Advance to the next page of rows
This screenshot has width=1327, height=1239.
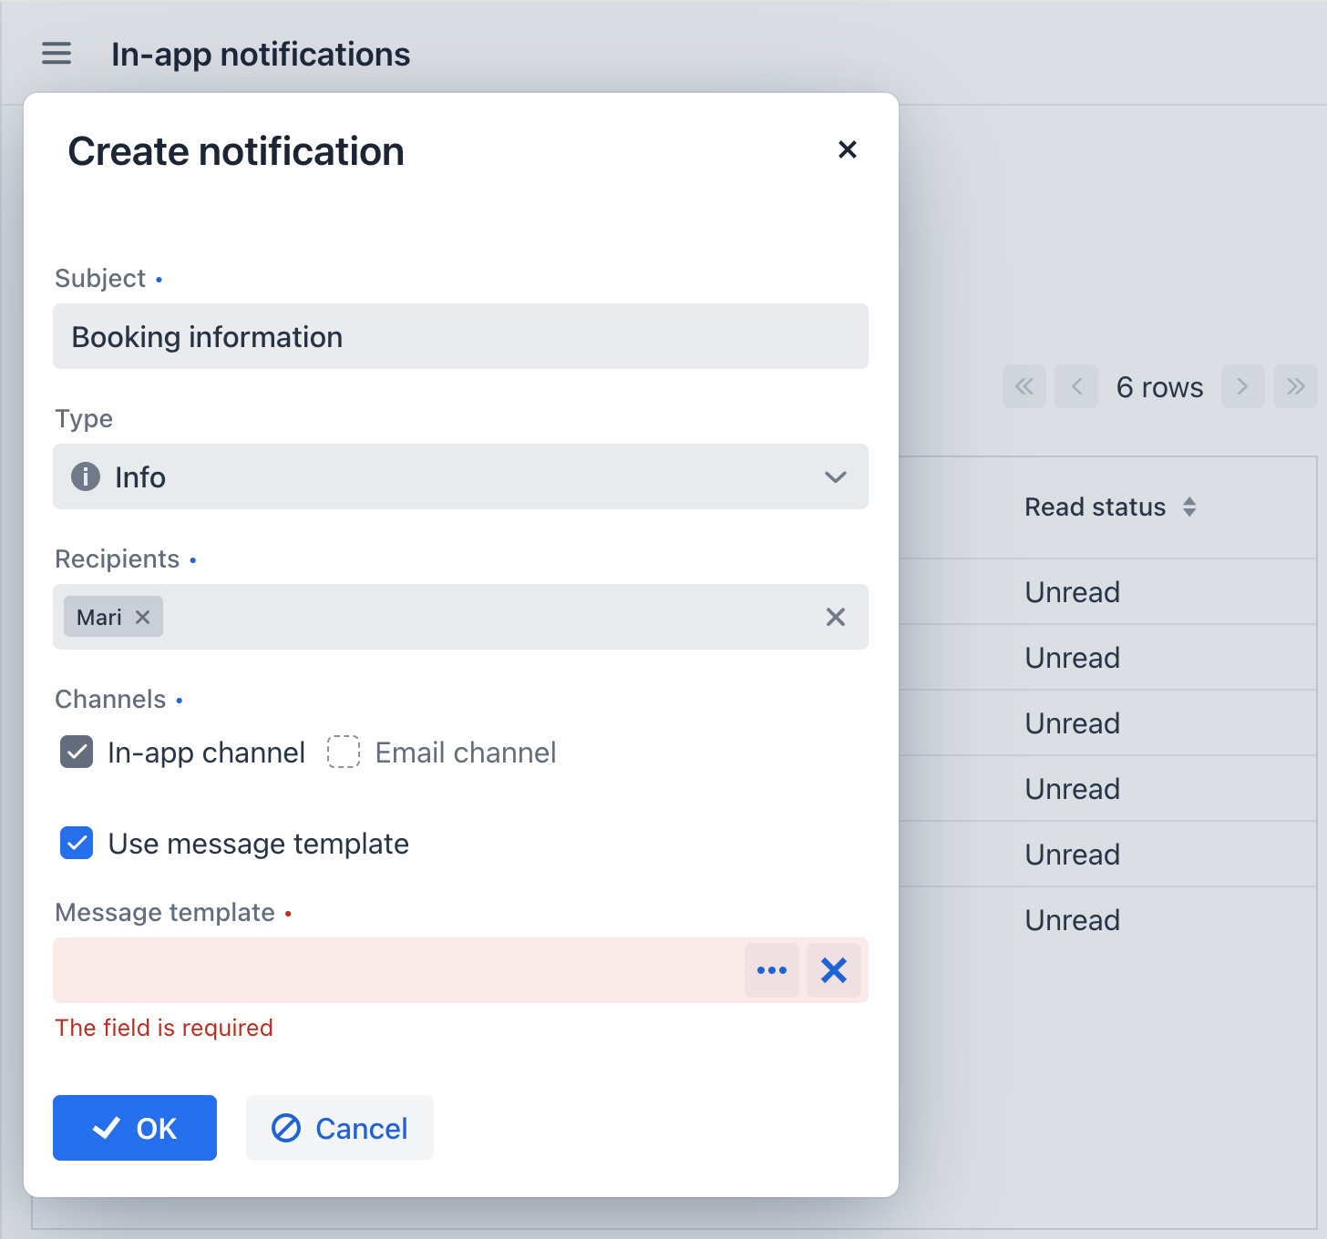pos(1242,386)
